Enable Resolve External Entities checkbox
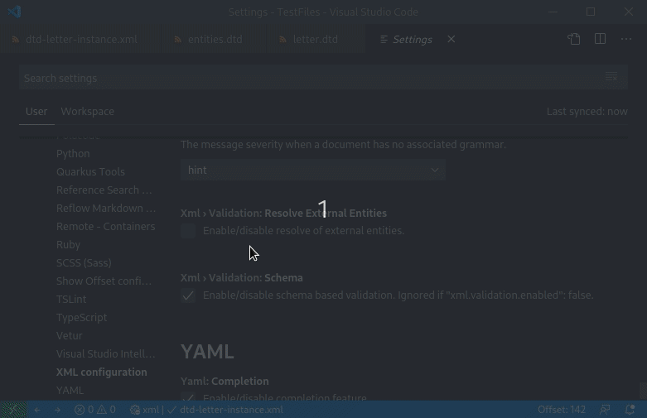This screenshot has height=418, width=647. [189, 231]
